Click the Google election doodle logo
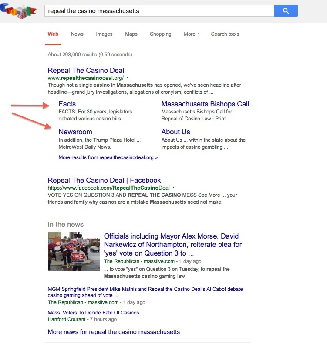Screen dimensions: 327x345 point(18,11)
